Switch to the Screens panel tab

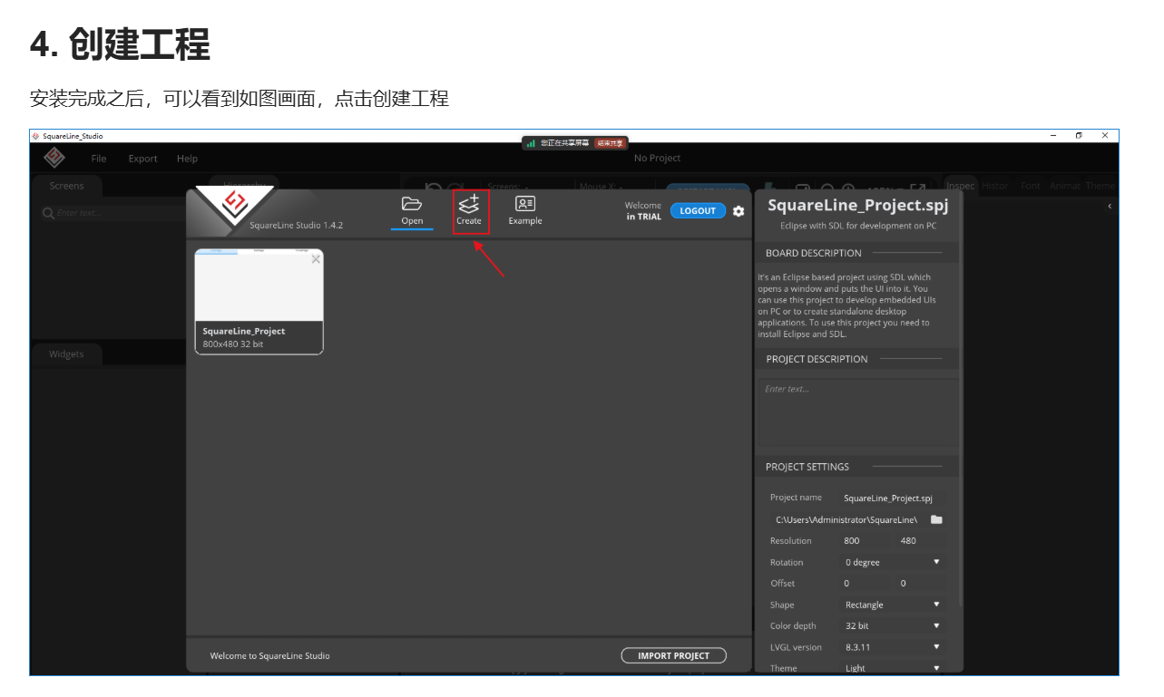[x=66, y=186]
